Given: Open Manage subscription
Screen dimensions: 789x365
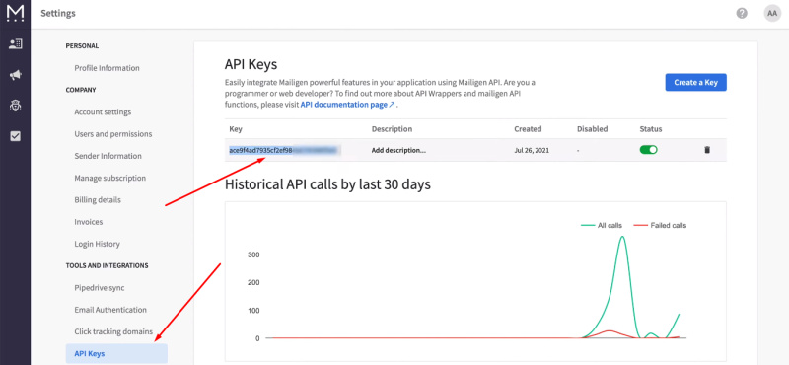Looking at the screenshot, I should [109, 178].
